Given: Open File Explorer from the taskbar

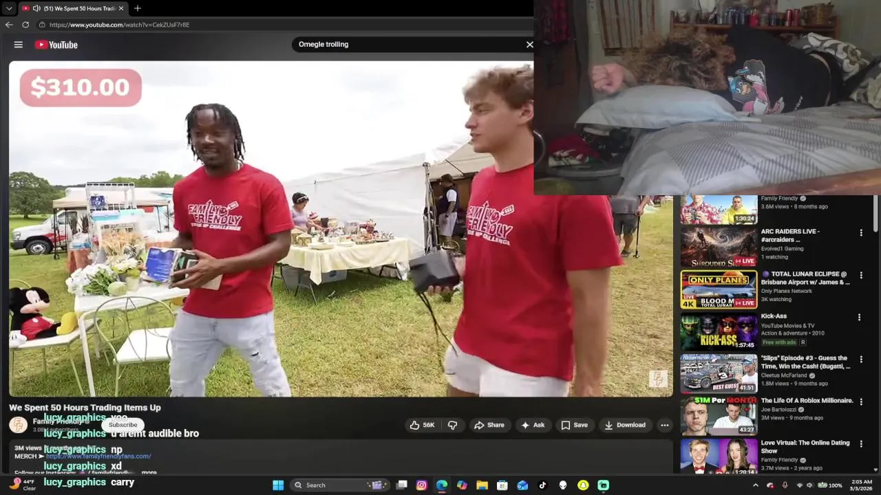Looking at the screenshot, I should tap(482, 485).
